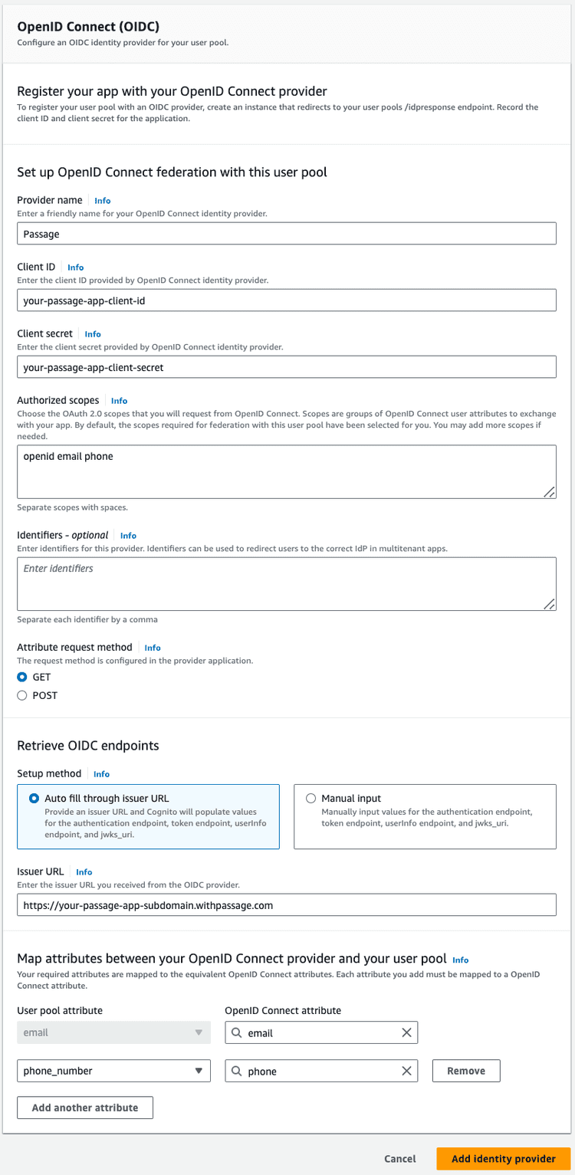
Task: Click Cancel to discard the OIDC configuration
Action: coord(399,1159)
